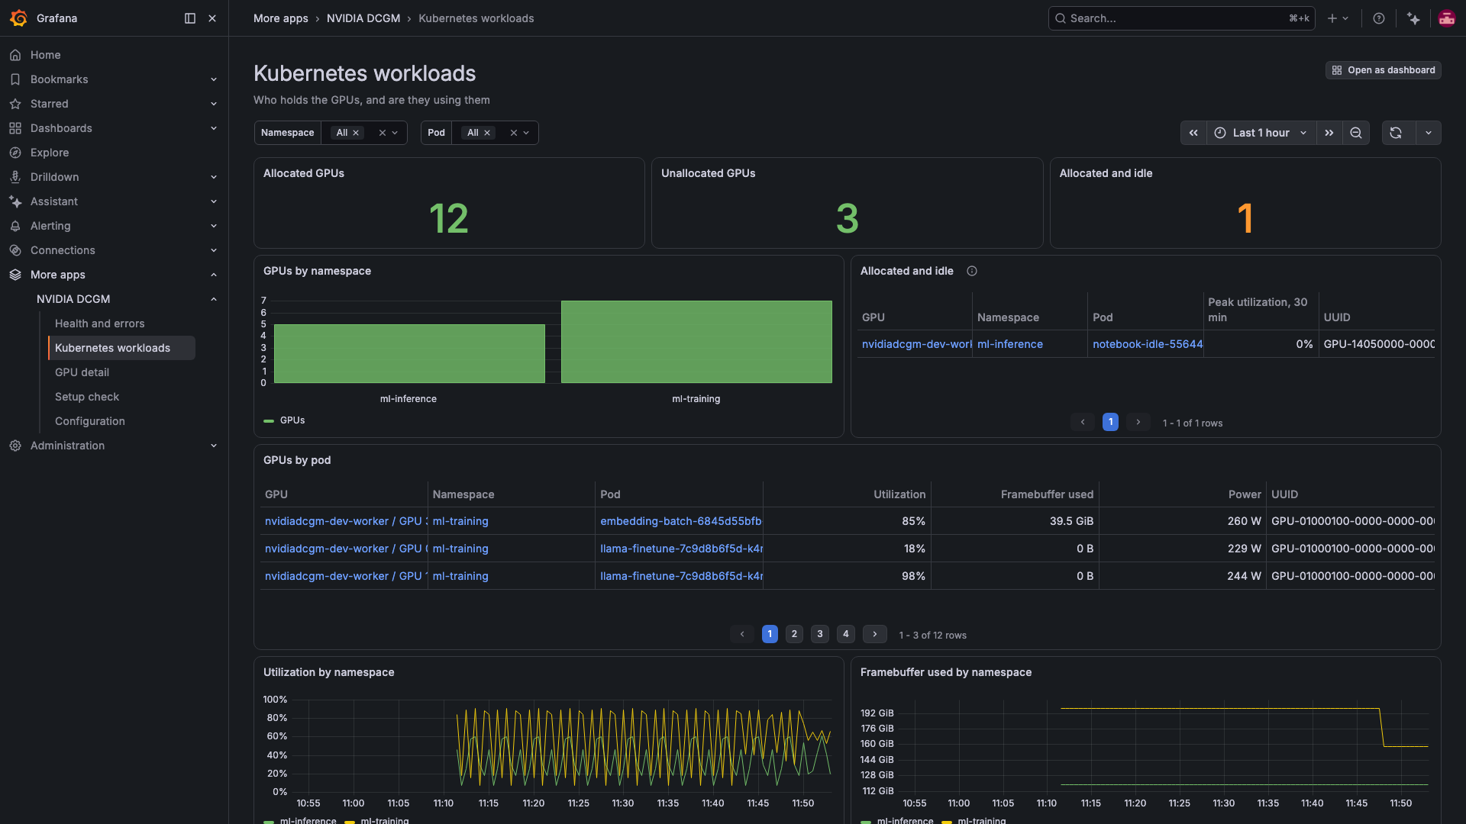Expand the Dashboards section chevron
This screenshot has height=824, width=1466.
[x=214, y=128]
